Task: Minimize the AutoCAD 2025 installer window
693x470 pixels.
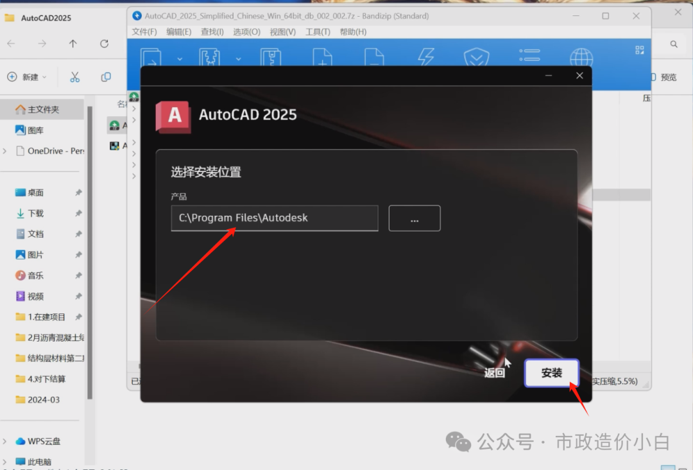Action: [x=549, y=76]
